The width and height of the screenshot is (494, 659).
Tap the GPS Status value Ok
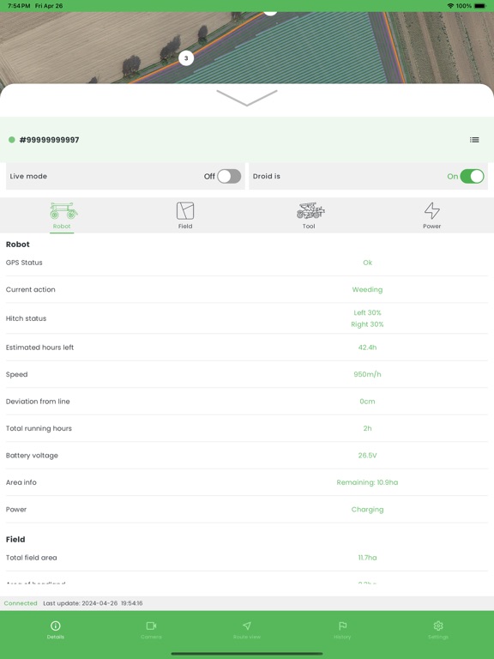(x=368, y=263)
